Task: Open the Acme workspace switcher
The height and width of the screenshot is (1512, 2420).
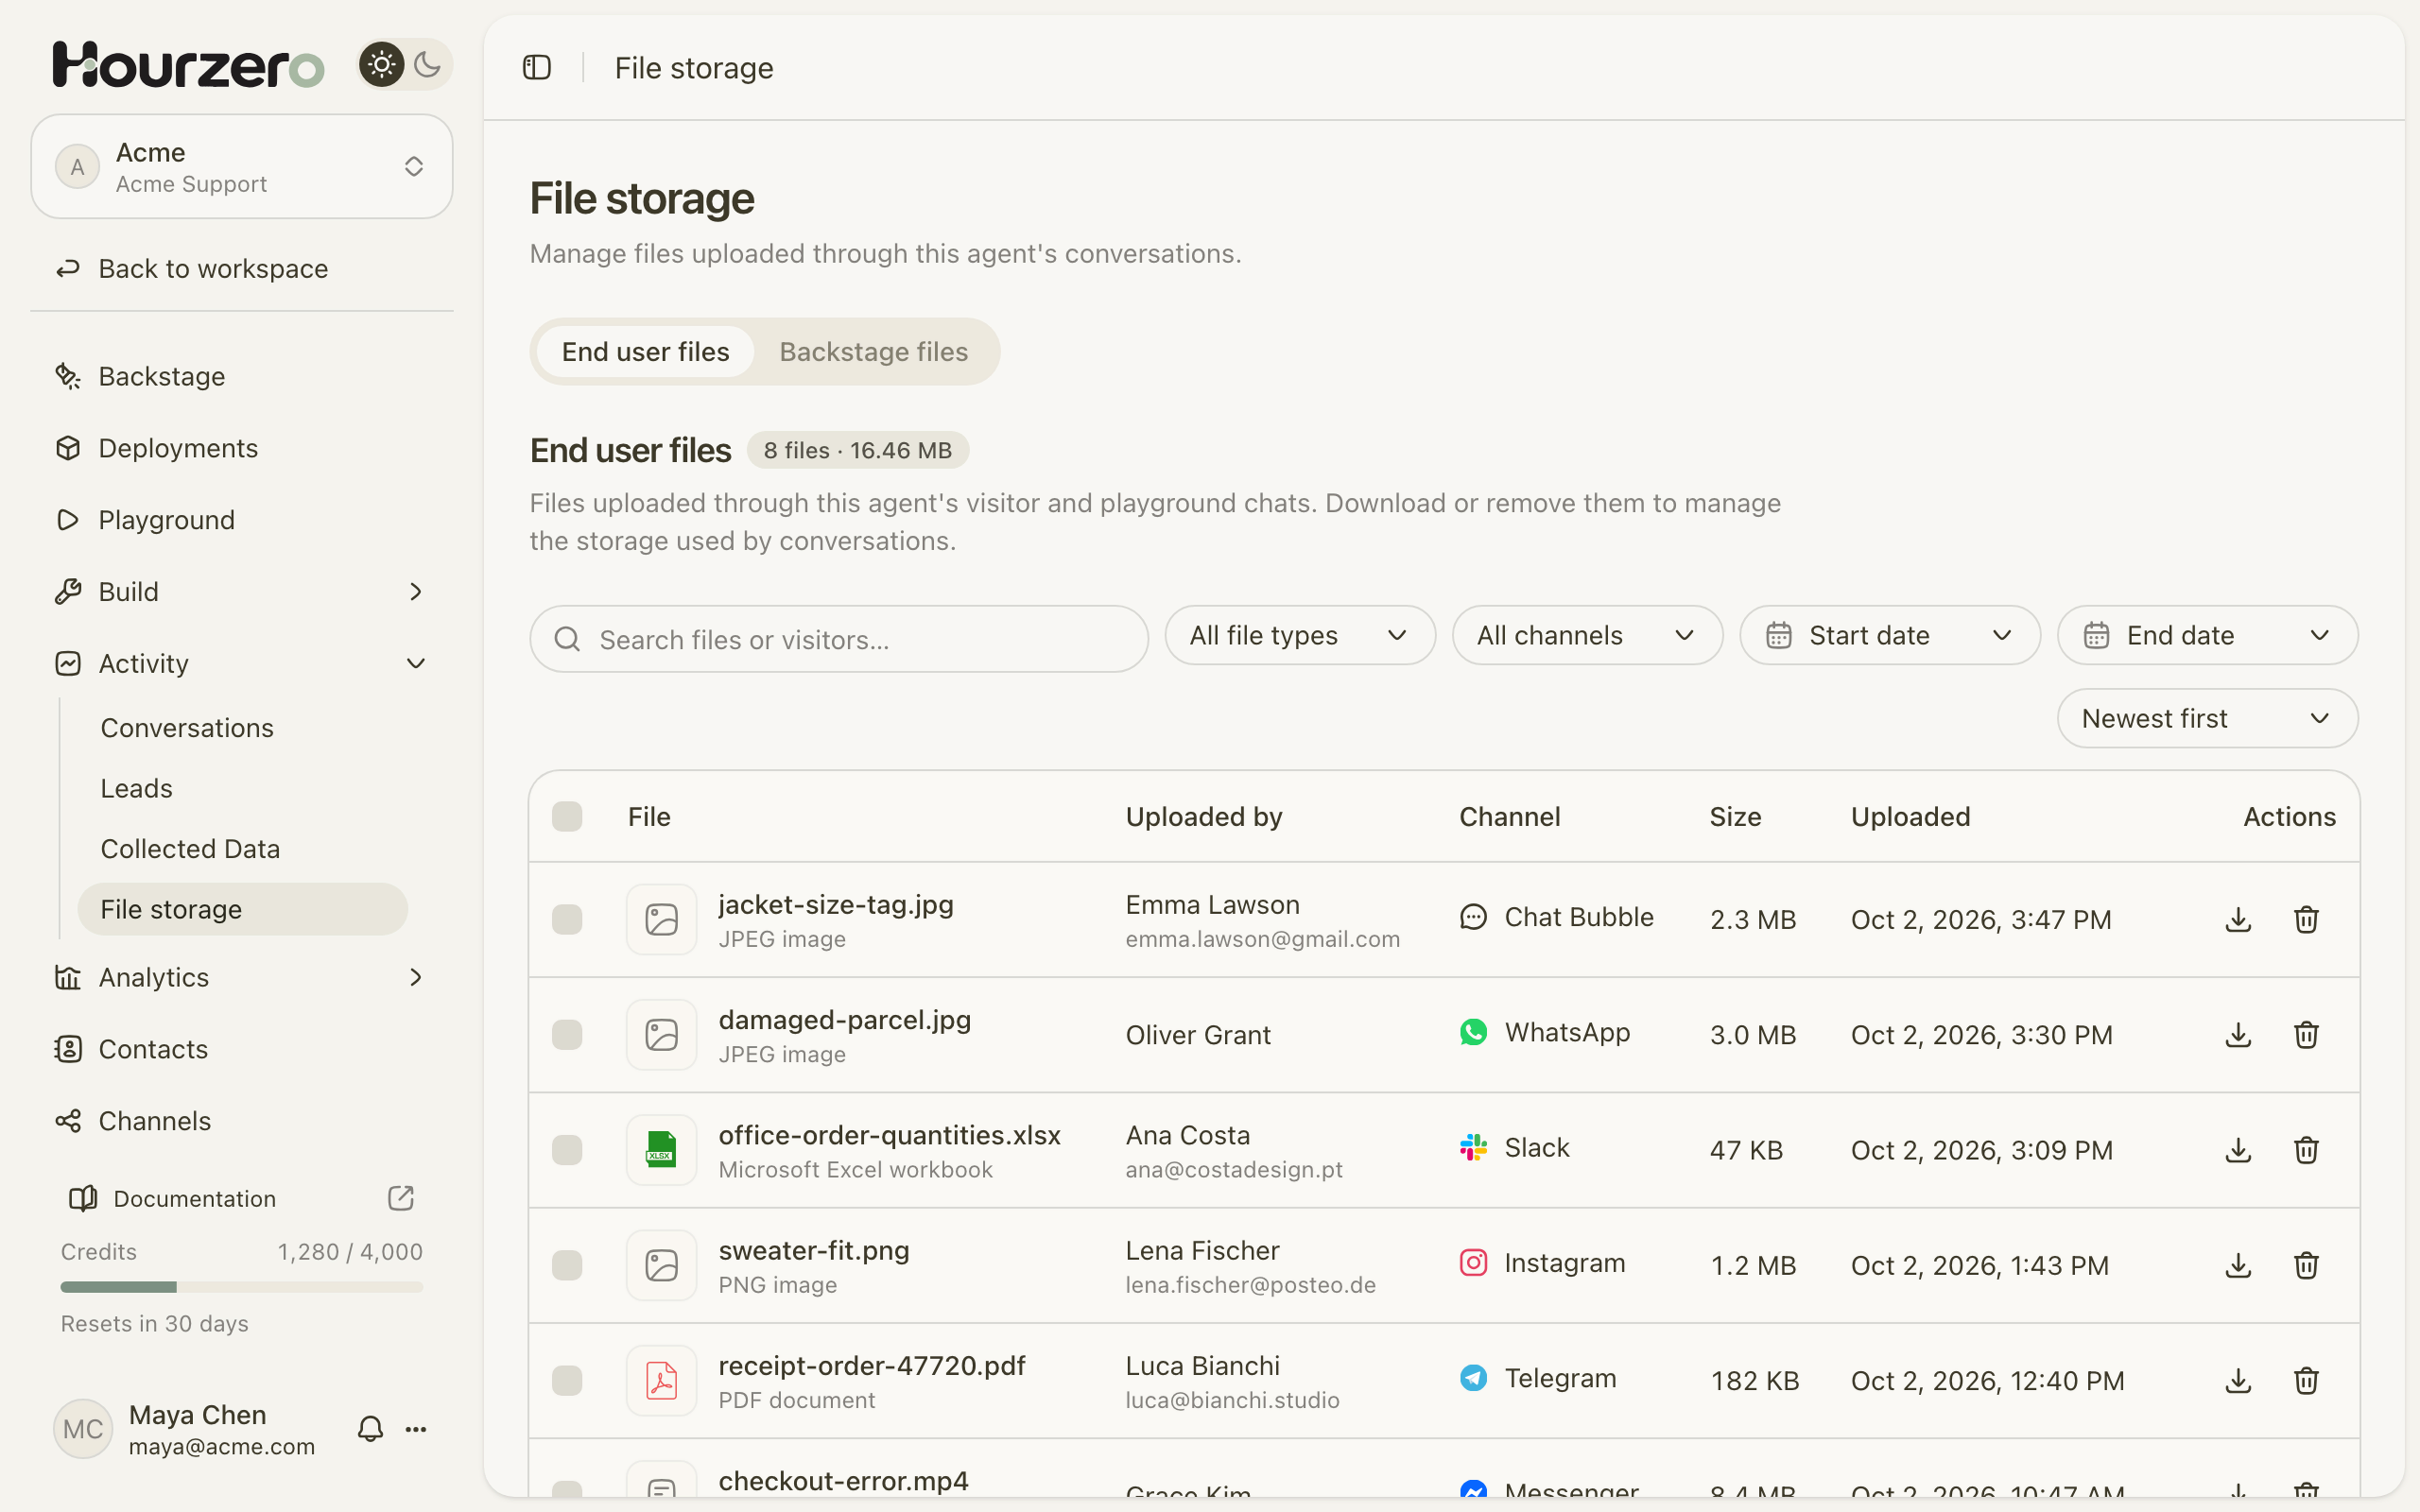Action: [242, 166]
